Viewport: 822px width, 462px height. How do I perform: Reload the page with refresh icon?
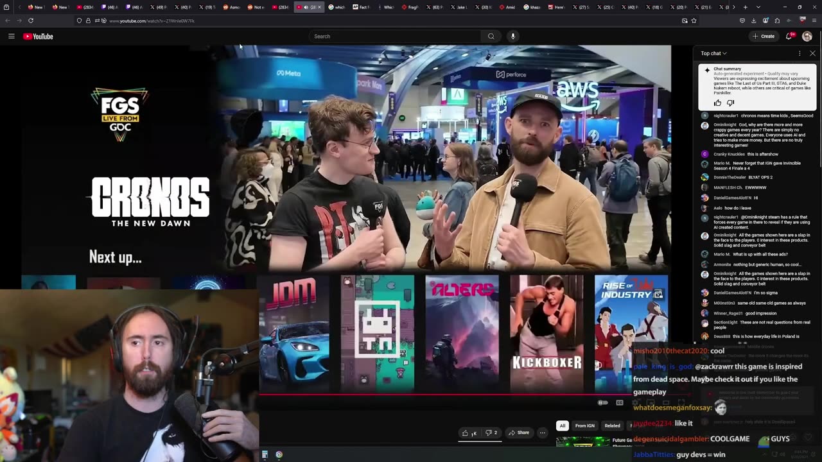click(x=30, y=21)
